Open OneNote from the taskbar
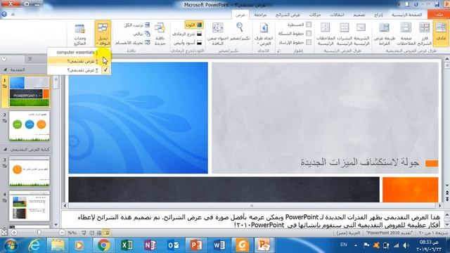Screen dimensions: 450x253 pos(150,245)
